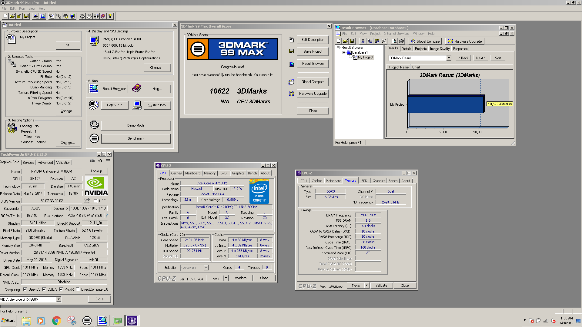Collapse the Database1 tree node
Image resolution: width=582 pixels, height=327 pixels.
[x=344, y=52]
